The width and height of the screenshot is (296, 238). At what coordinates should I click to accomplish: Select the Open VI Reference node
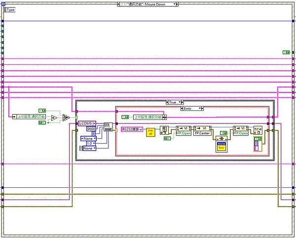pos(165,130)
